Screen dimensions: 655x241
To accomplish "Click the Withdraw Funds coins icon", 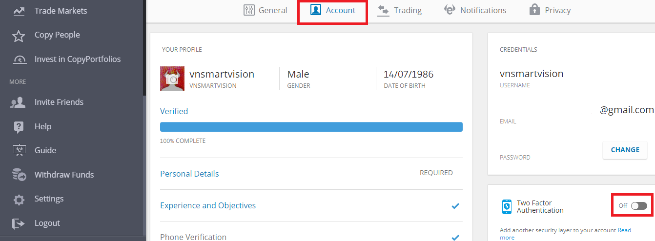I will coord(19,175).
